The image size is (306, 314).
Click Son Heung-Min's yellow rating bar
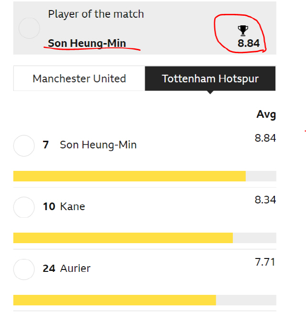pyautogui.click(x=130, y=176)
